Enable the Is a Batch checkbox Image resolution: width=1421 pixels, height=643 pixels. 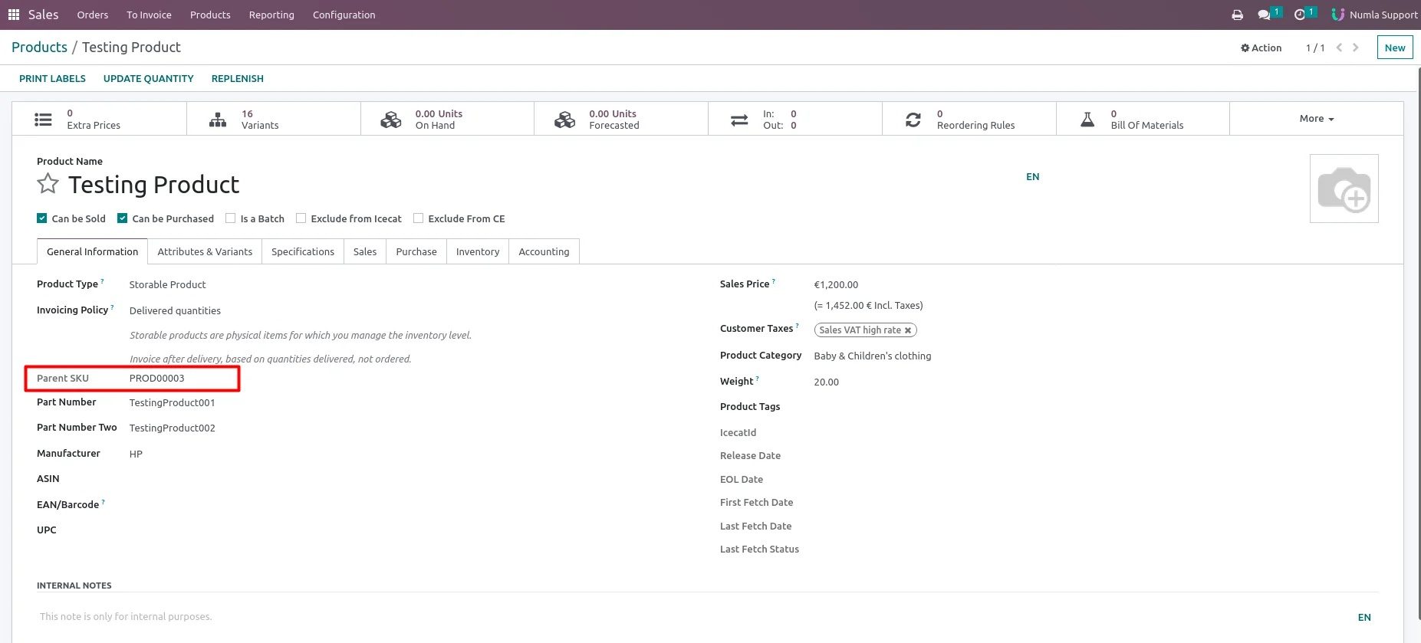pyautogui.click(x=230, y=218)
